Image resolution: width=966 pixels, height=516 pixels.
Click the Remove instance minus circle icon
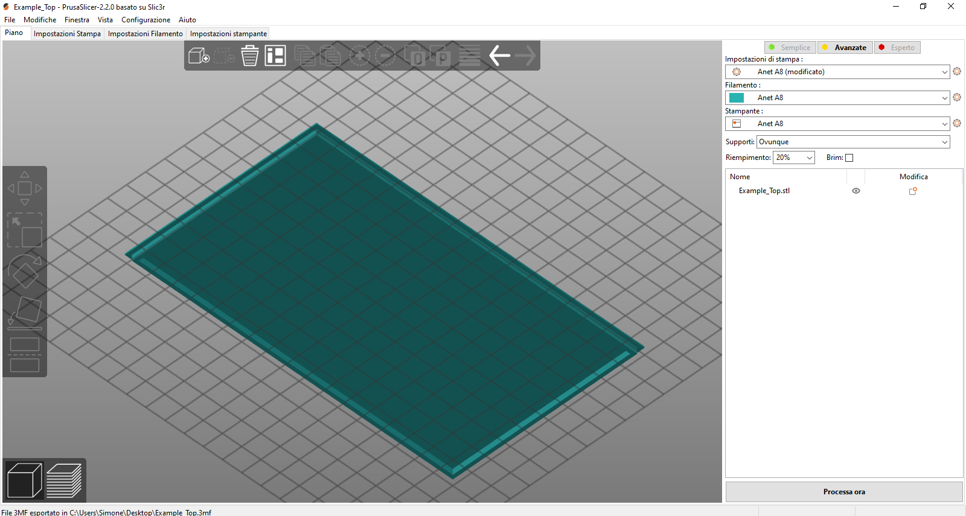[385, 56]
